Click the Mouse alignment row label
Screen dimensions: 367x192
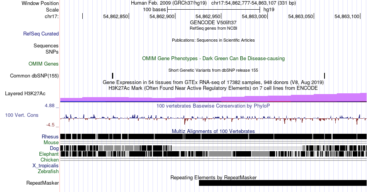51,143
